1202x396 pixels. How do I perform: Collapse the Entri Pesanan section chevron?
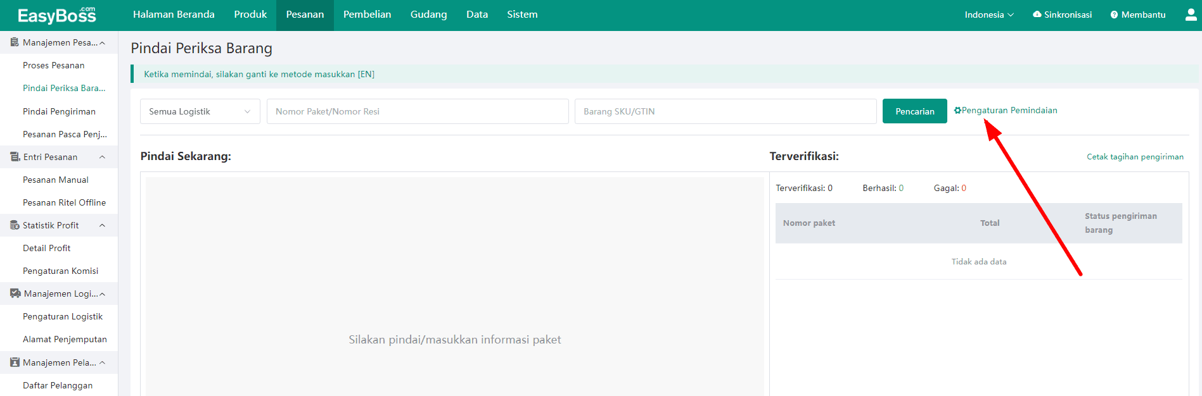point(102,157)
